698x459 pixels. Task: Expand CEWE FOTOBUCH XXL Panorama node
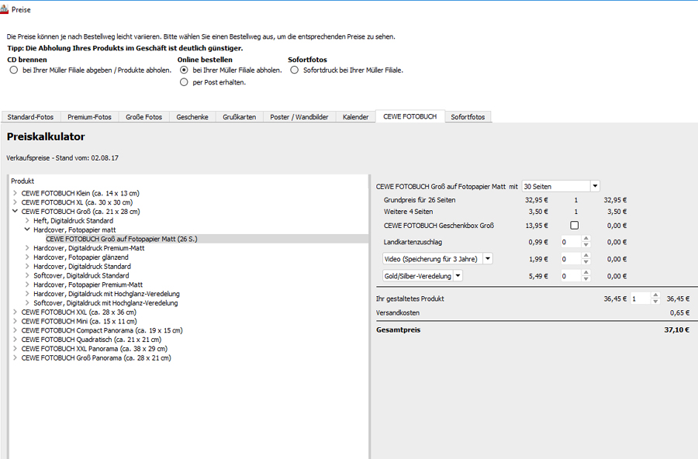16,350
